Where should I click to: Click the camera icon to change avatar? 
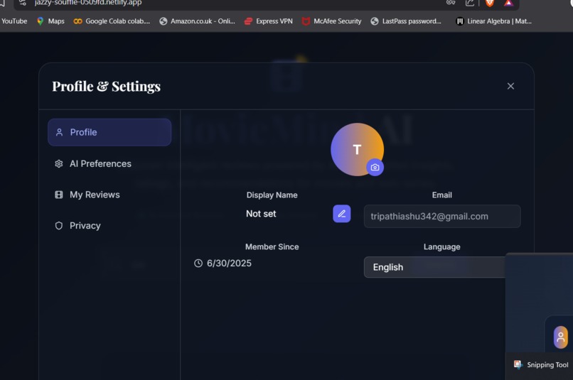pyautogui.click(x=375, y=167)
